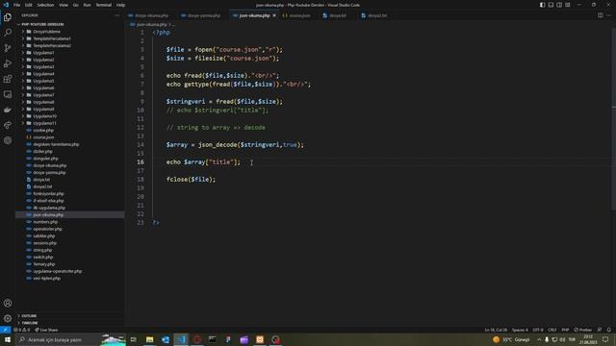This screenshot has height=346, width=616.
Task: Open the Selection menu
Action: pyautogui.click(x=45, y=5)
